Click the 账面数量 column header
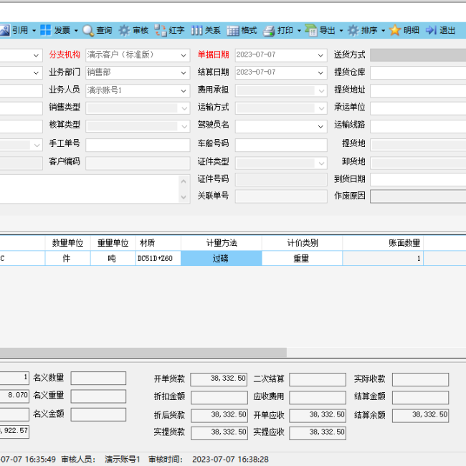 [x=383, y=243]
